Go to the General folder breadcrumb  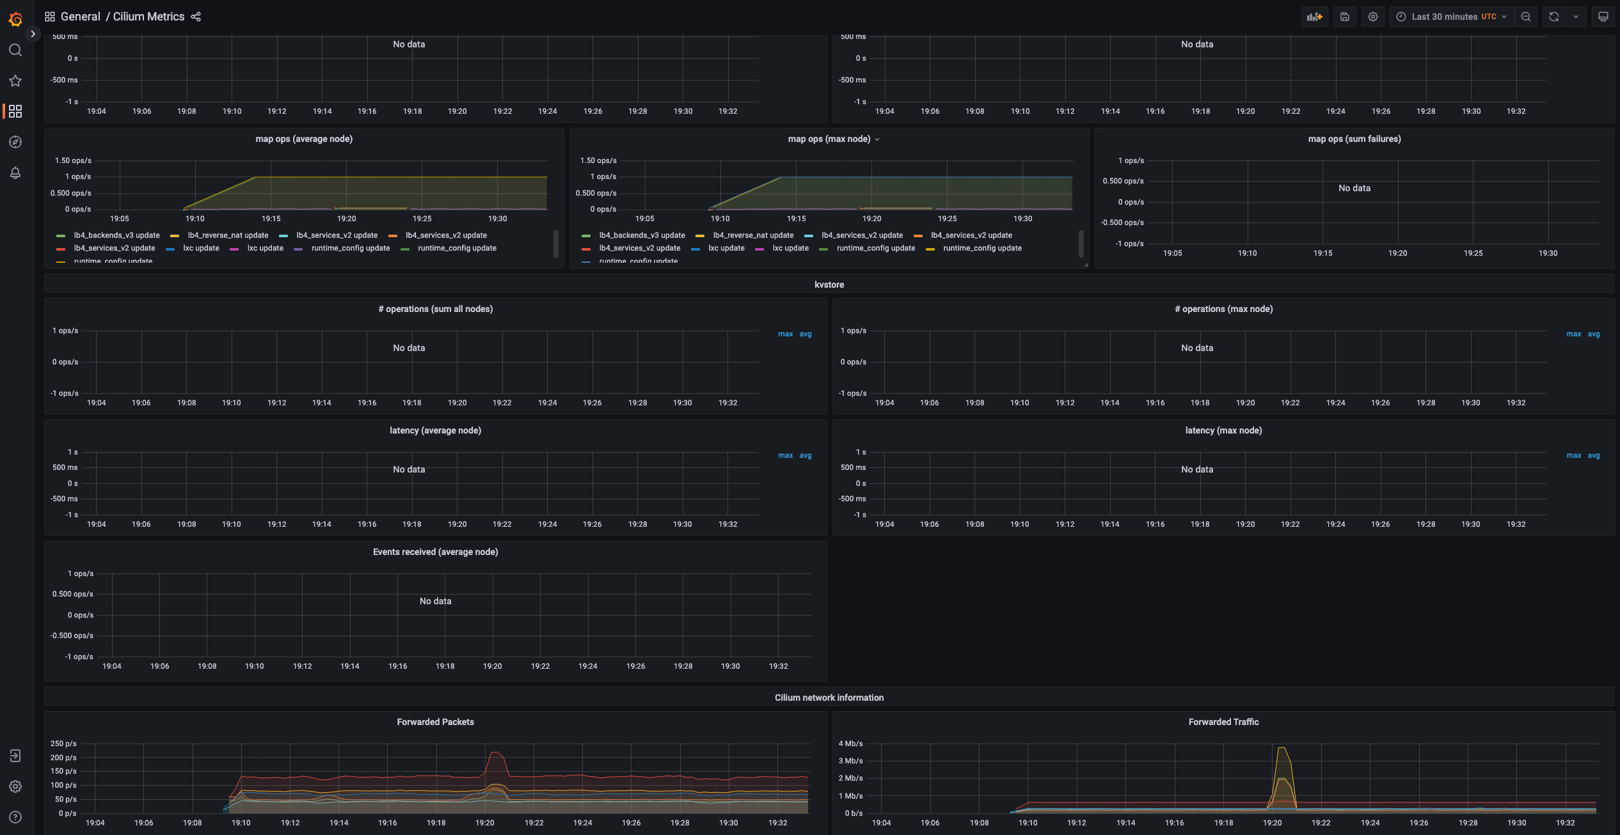tap(81, 17)
